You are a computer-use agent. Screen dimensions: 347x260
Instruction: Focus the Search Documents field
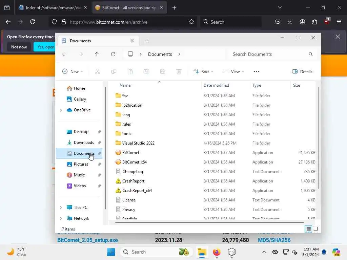(269, 54)
